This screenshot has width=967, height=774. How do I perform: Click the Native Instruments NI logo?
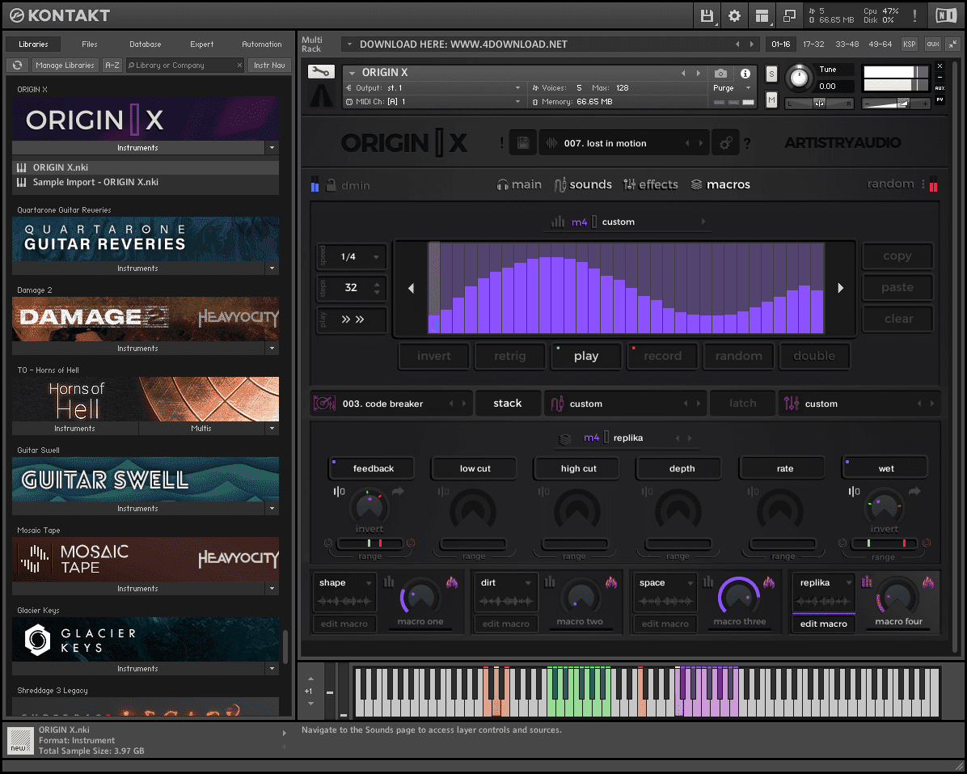[945, 16]
